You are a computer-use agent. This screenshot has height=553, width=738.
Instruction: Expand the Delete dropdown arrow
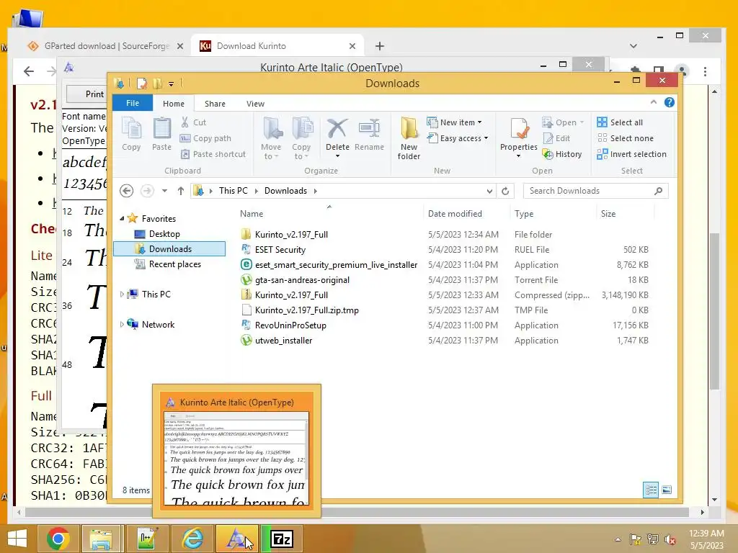337,156
